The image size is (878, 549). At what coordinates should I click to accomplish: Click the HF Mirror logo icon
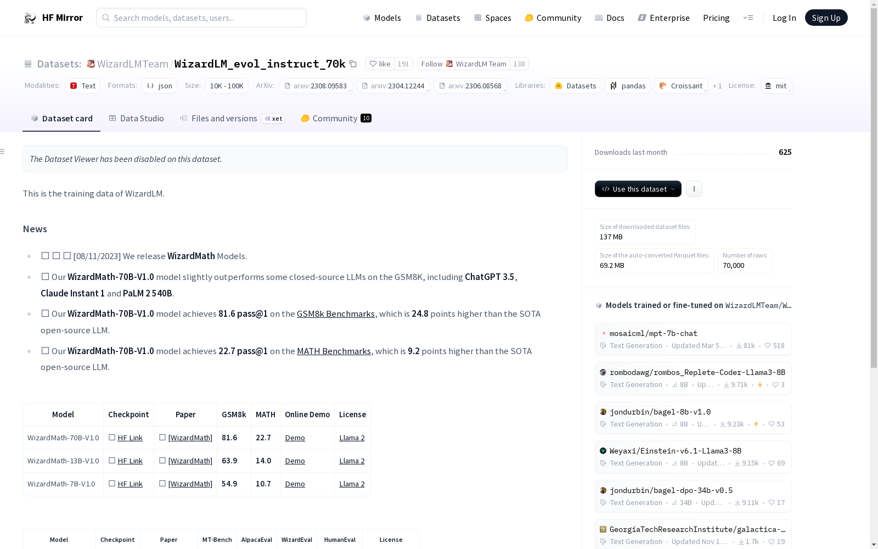click(30, 18)
